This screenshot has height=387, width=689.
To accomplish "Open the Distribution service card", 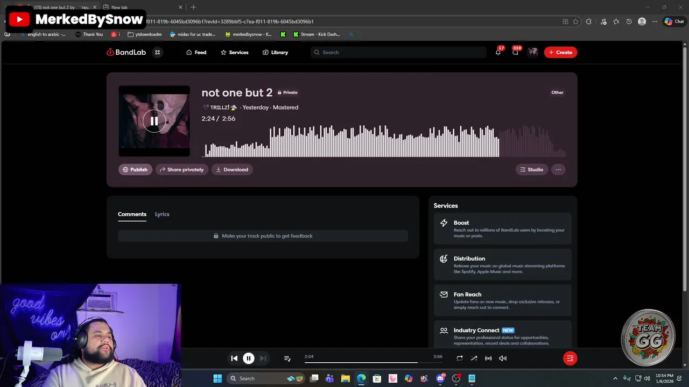I will coord(503,264).
